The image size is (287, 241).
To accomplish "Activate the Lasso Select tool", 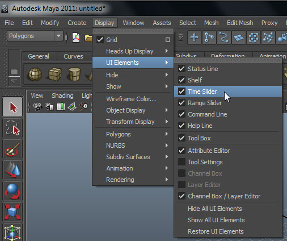I will 12,128.
